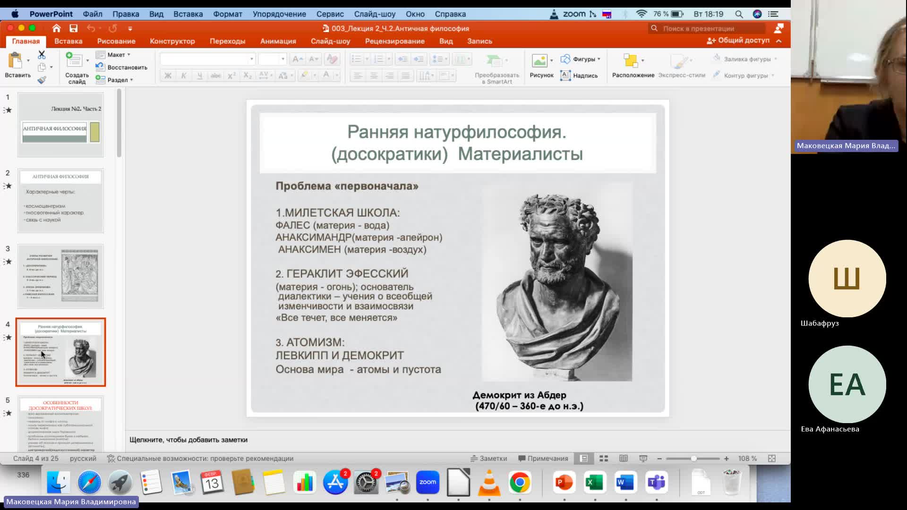This screenshot has height=510, width=907.
Task: Open Создать слайд dropdown arrow
Action: point(87,60)
